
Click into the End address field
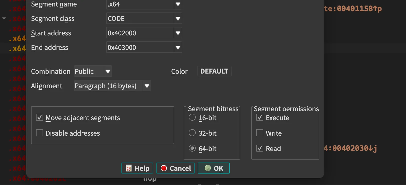coord(140,48)
